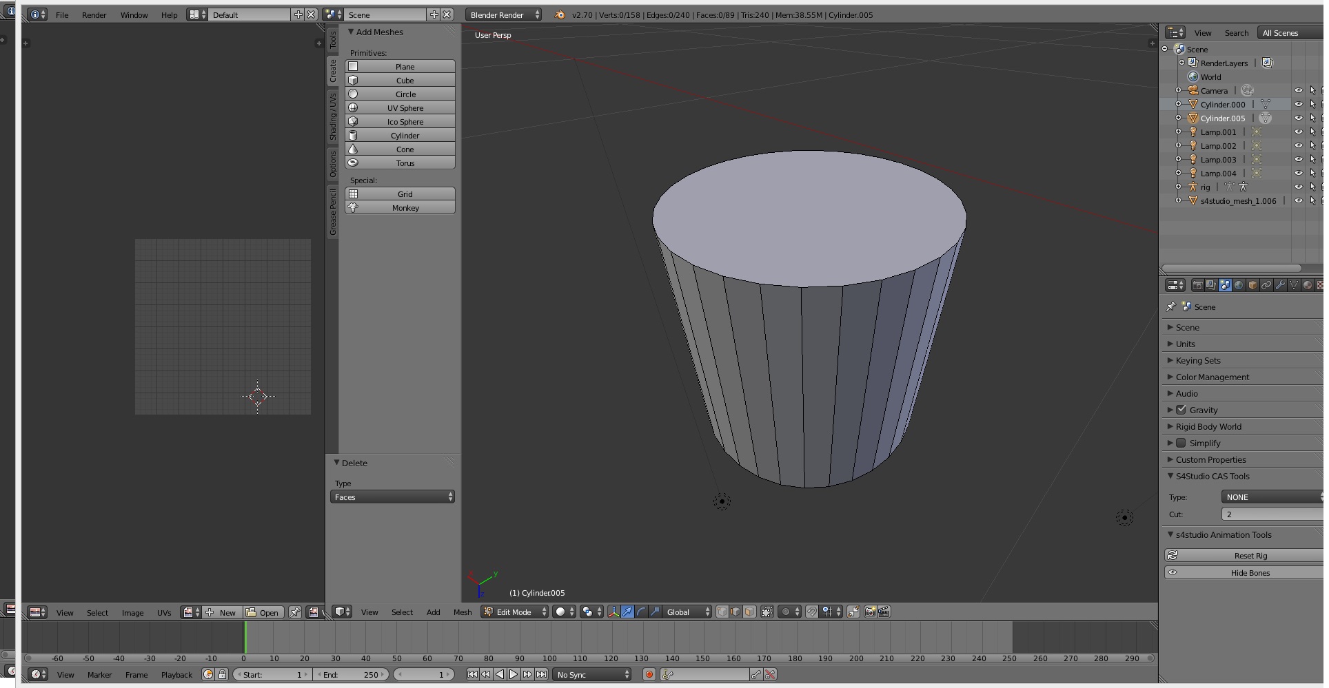Toggle visibility of Cylinder.000
This screenshot has height=688, width=1329.
click(x=1299, y=105)
